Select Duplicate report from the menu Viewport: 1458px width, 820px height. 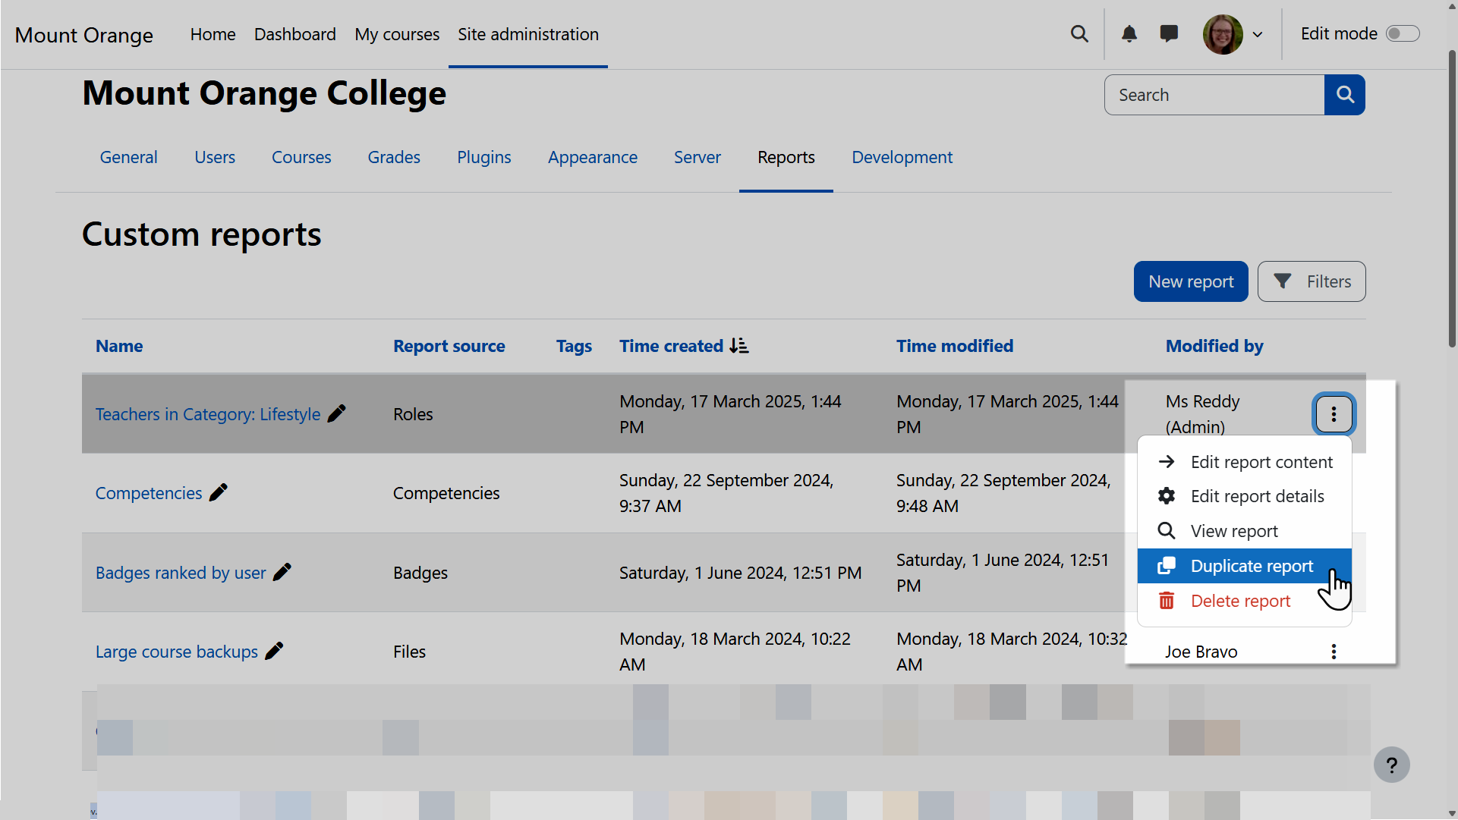coord(1251,566)
